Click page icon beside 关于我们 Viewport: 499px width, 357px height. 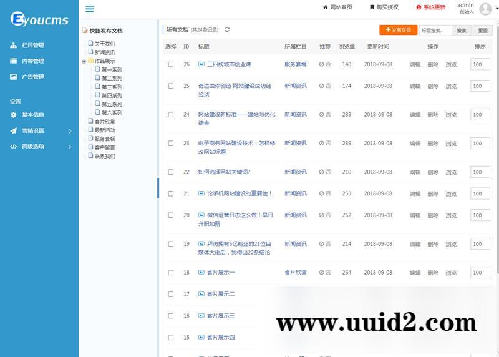pos(90,43)
